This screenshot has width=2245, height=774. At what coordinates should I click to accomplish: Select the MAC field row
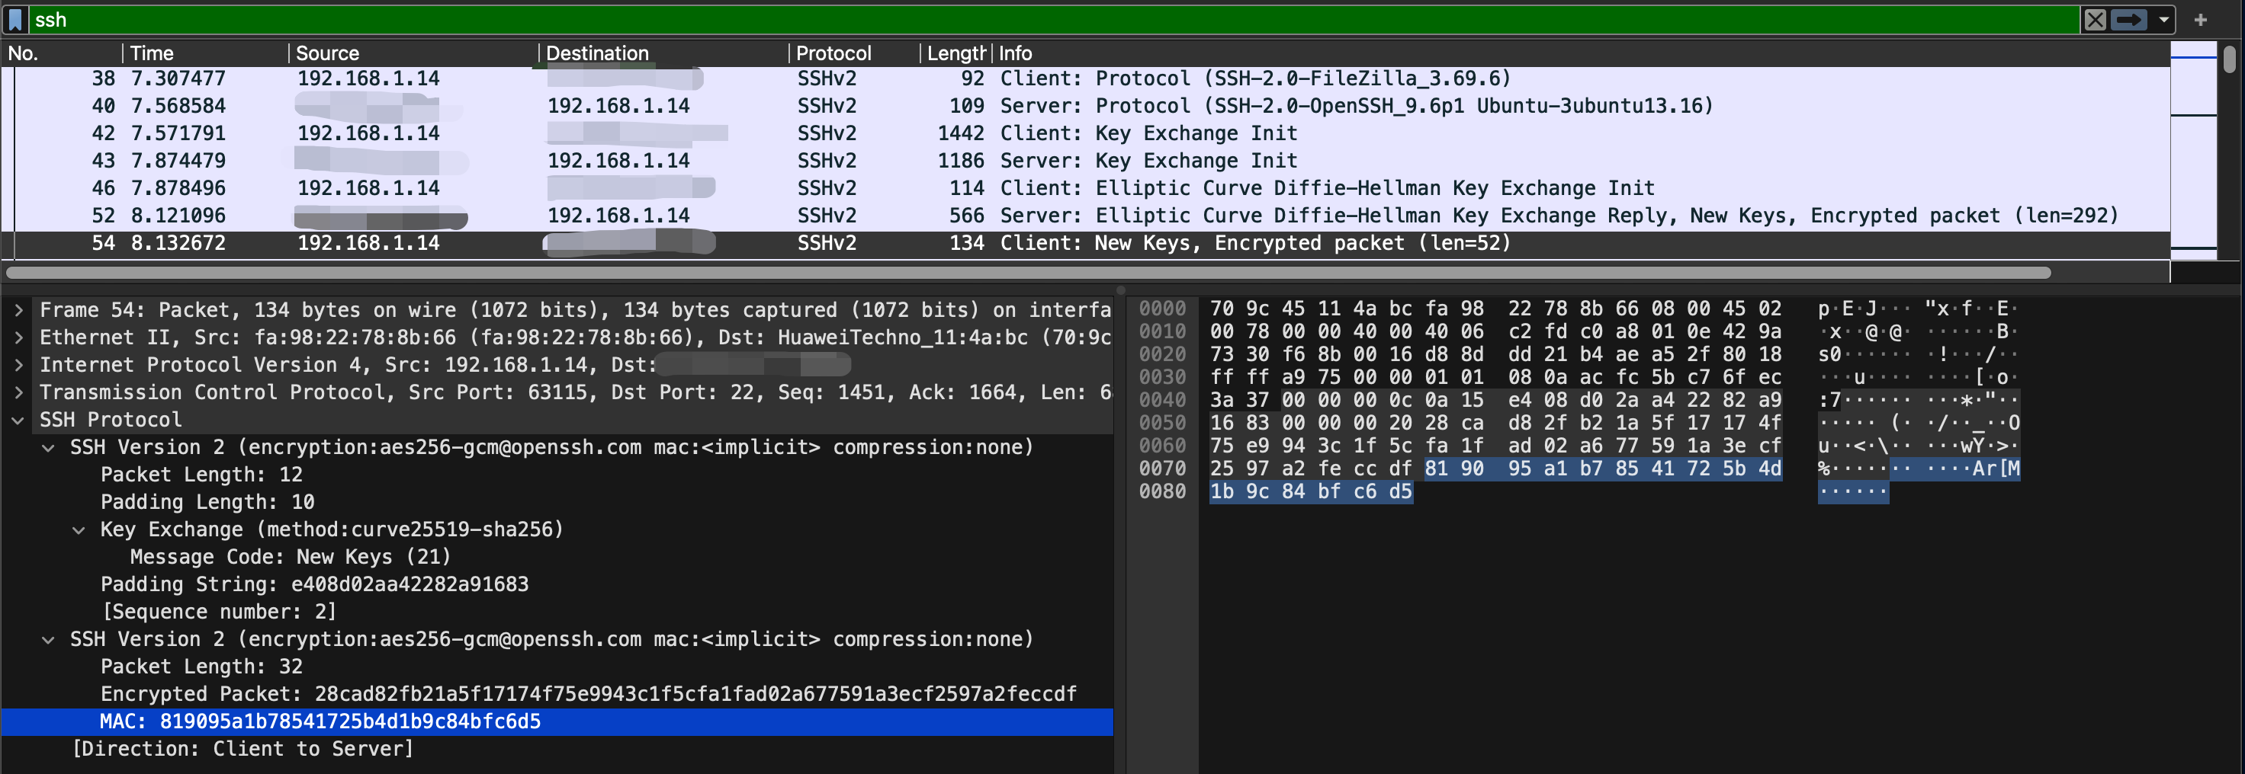click(557, 721)
